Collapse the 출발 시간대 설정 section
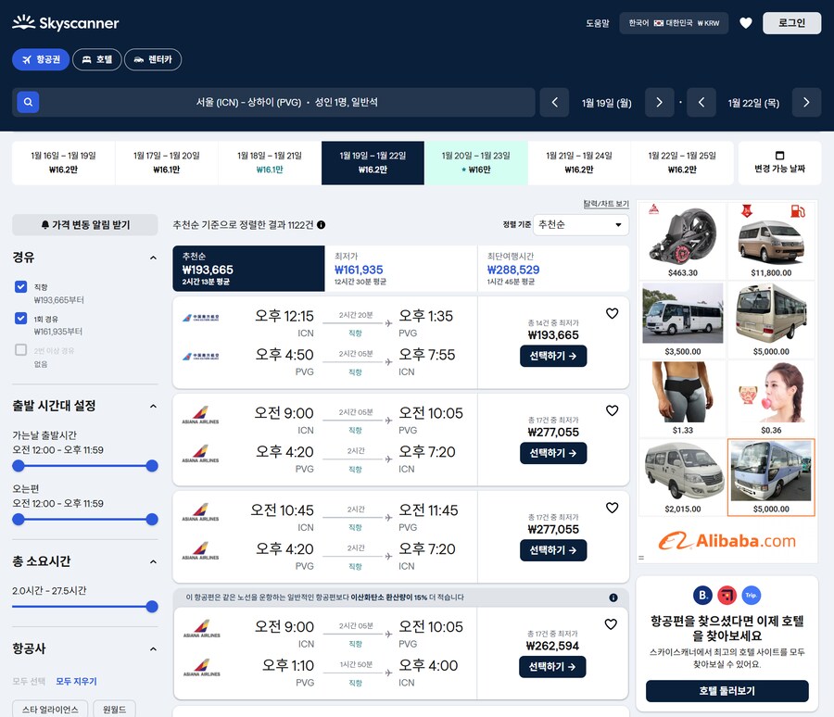This screenshot has width=834, height=717. pyautogui.click(x=153, y=406)
